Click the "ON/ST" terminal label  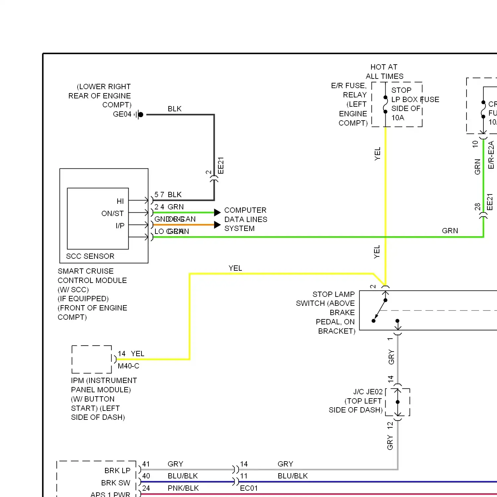click(x=113, y=213)
